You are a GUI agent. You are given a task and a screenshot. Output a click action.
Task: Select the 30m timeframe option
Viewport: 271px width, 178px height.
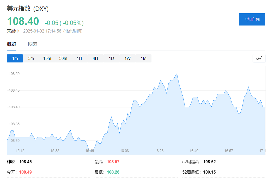(63, 58)
